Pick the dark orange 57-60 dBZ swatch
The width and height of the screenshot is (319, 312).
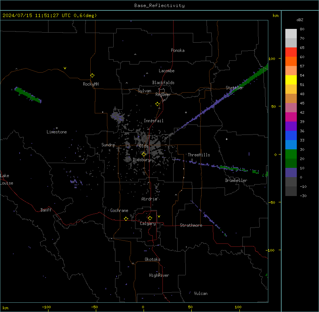pos(291,61)
